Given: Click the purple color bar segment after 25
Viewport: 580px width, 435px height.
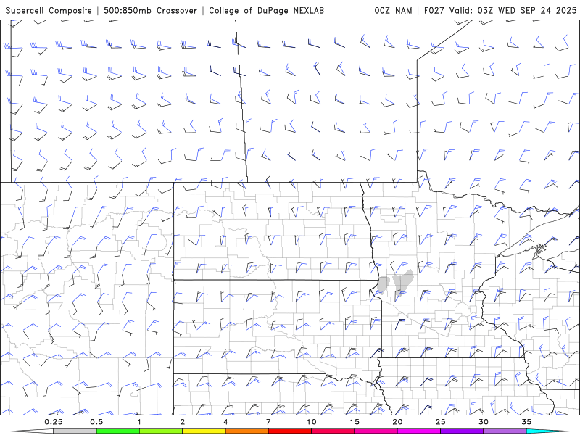Looking at the screenshot, I should click(462, 431).
